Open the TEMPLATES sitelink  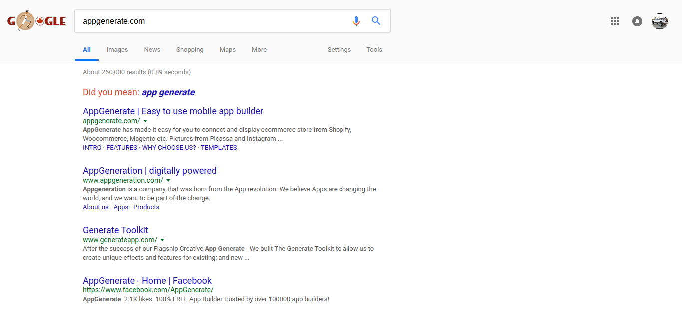[219, 148]
